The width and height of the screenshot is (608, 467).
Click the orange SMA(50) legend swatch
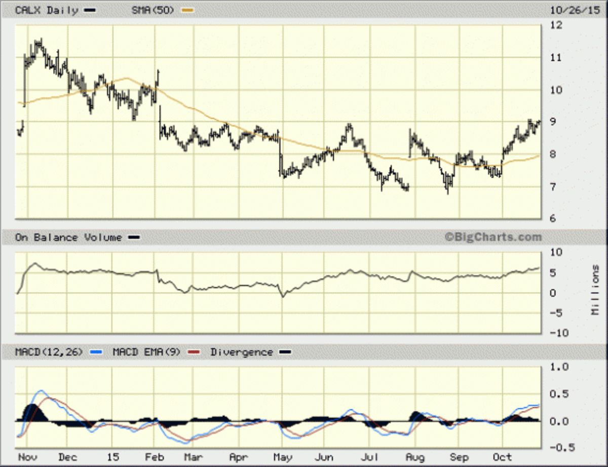pos(187,10)
